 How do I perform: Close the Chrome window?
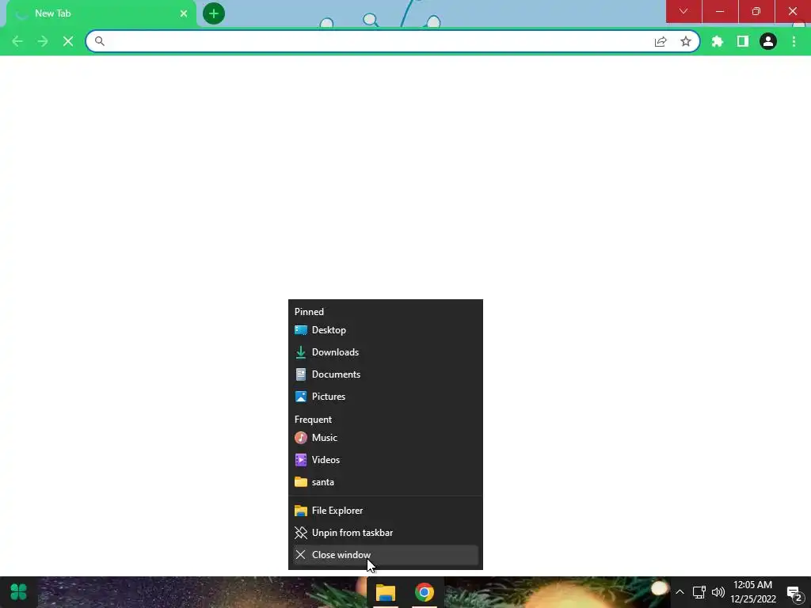(793, 11)
